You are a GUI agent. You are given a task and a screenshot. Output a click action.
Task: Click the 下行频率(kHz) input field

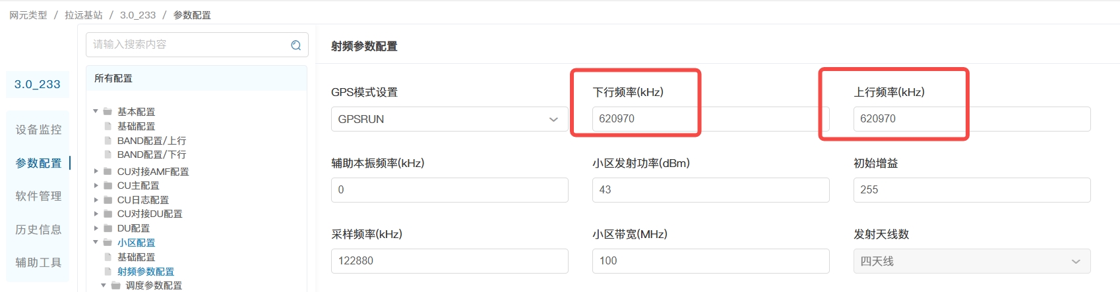pyautogui.click(x=710, y=119)
